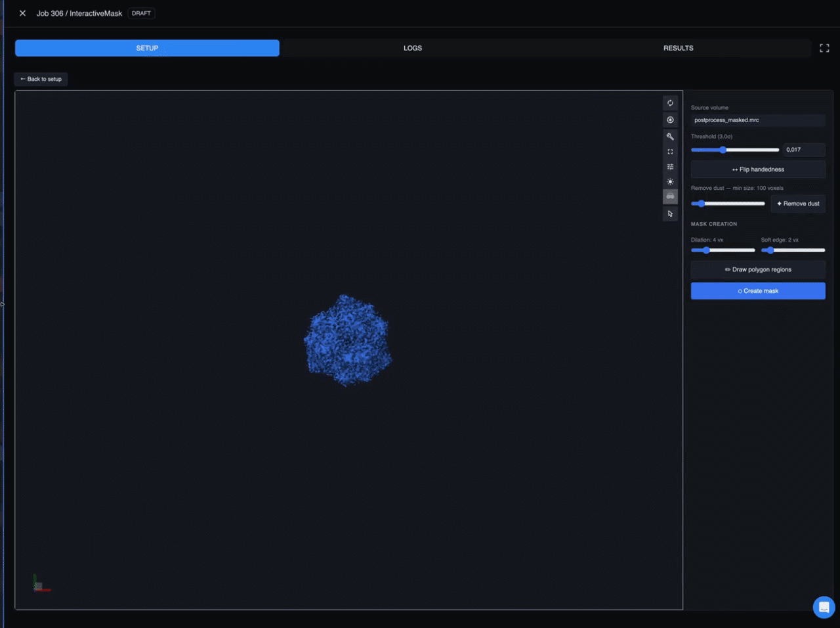The width and height of the screenshot is (840, 628).
Task: Toggle the highlighted VR goggles icon
Action: coord(670,196)
